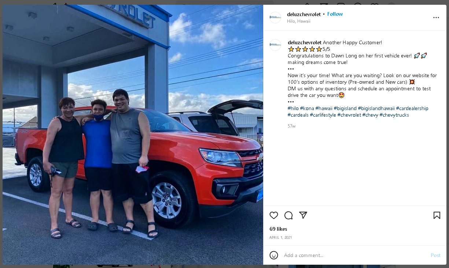
Task: Open the Hilo, Hawaii location link
Action: tap(299, 21)
